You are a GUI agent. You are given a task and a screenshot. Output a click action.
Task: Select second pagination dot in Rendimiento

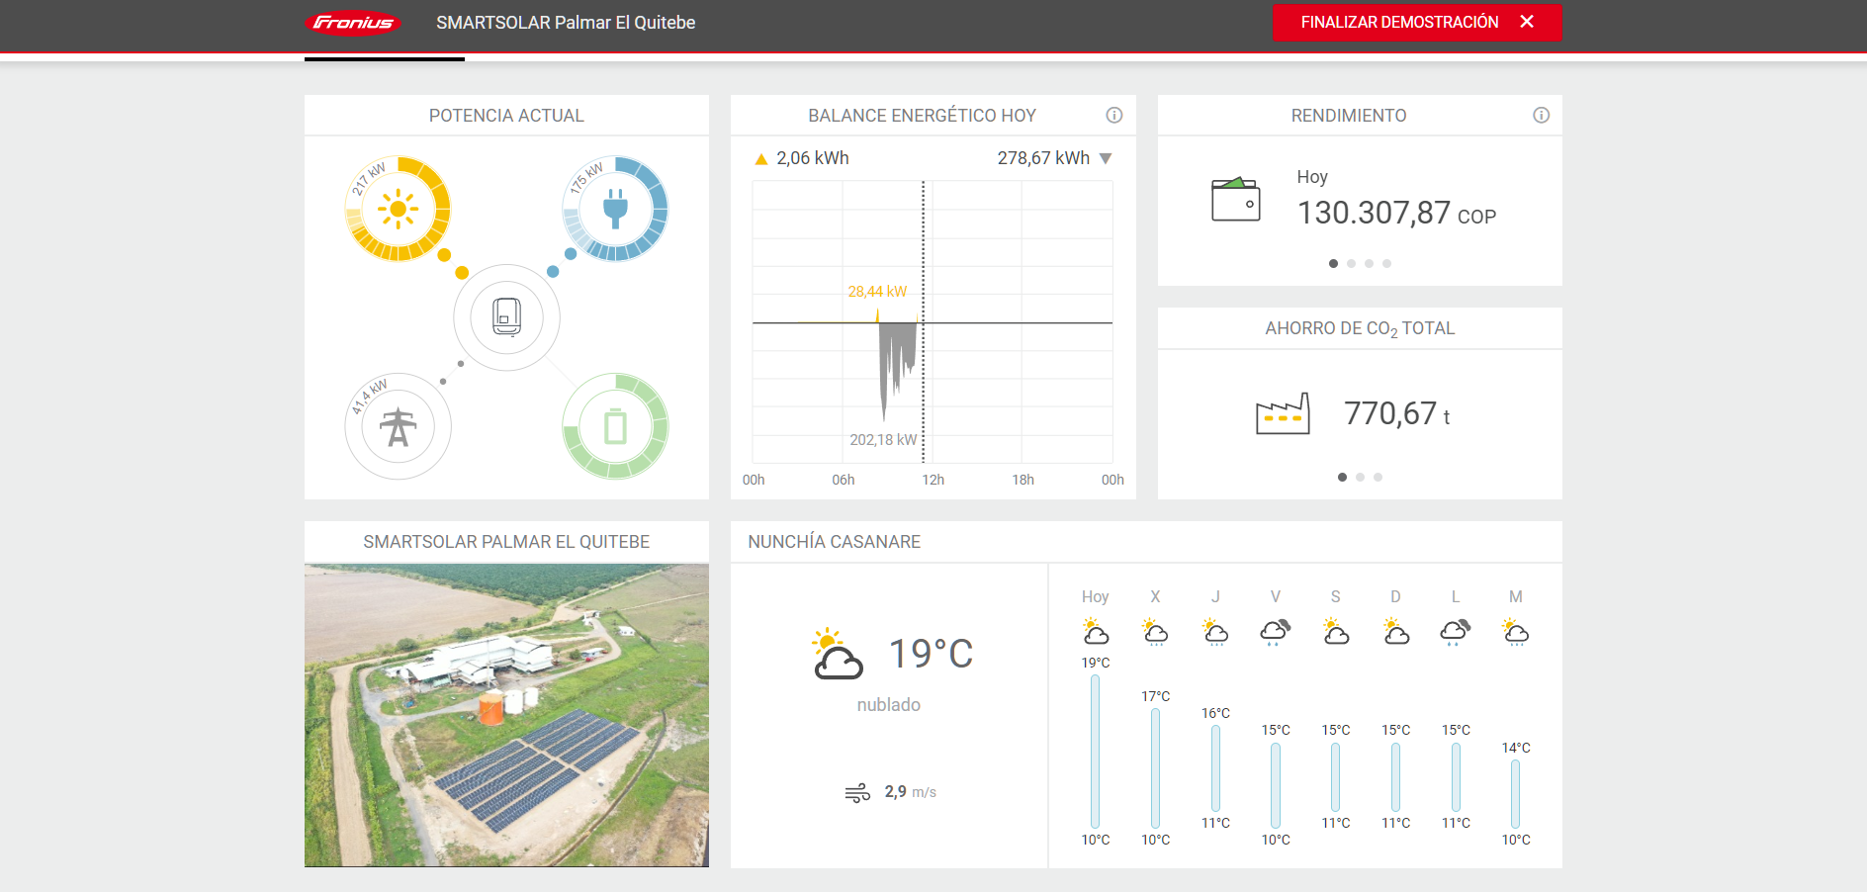pyautogui.click(x=1351, y=264)
